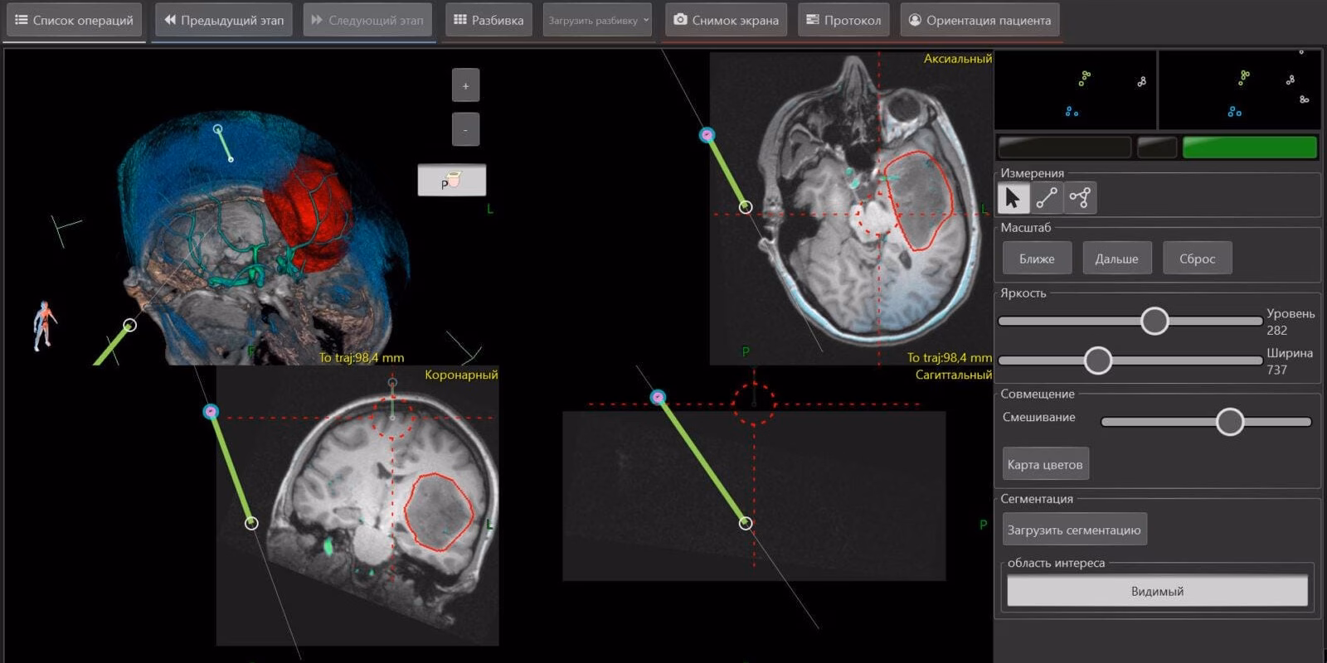Open the Карта цветов color map

pyautogui.click(x=1045, y=464)
